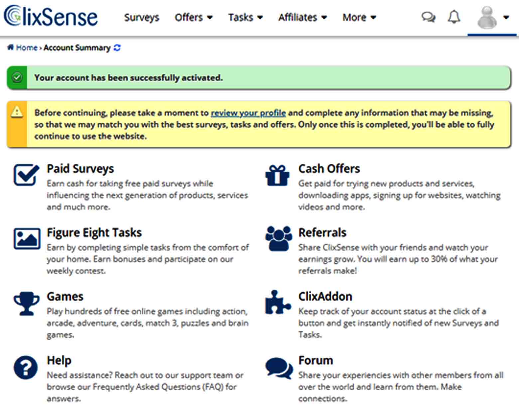This screenshot has height=407, width=519.
Task: Open the Tasks menu
Action: (x=245, y=17)
